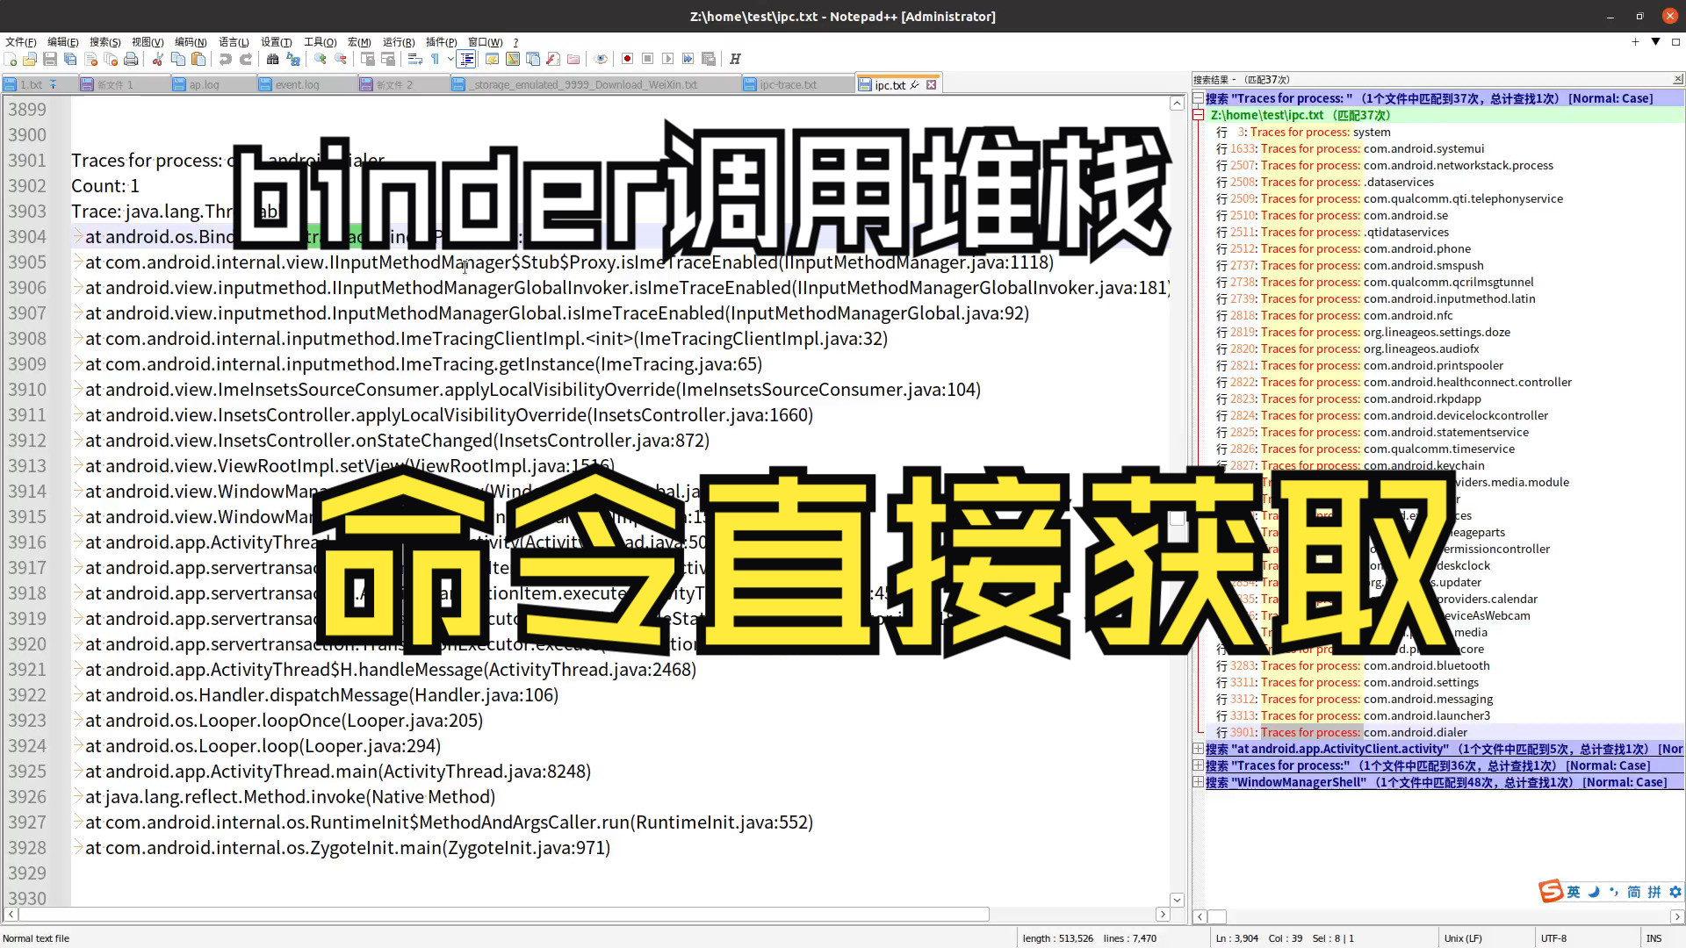The image size is (1686, 948).
Task: Open the Function List panel icon
Action: 467,59
